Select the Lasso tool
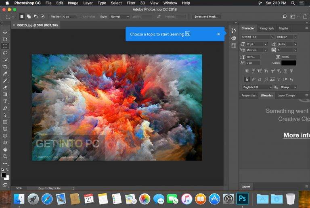This screenshot has height=208, width=310. click(5, 53)
